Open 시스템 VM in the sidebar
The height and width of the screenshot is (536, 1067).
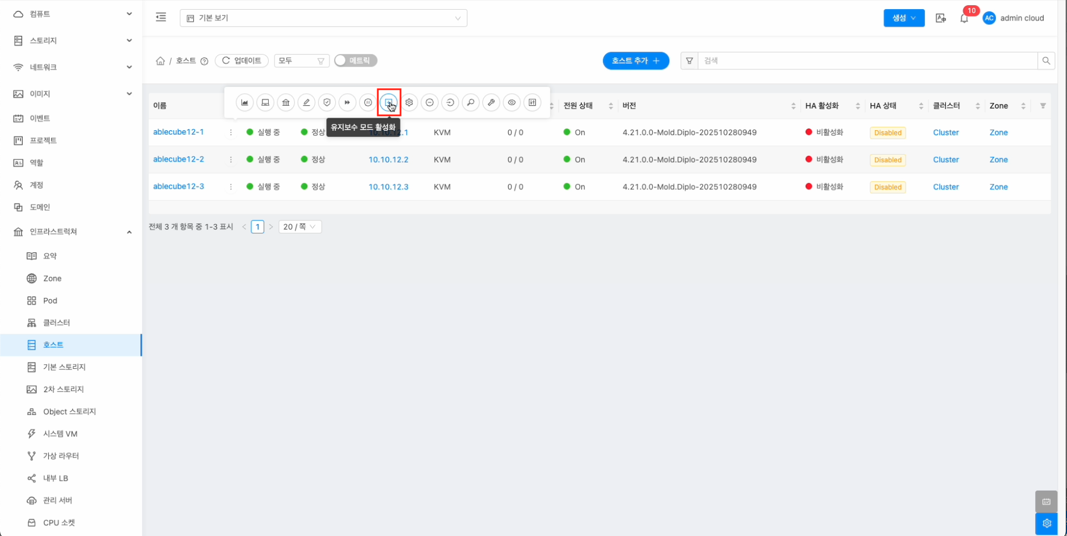point(60,434)
